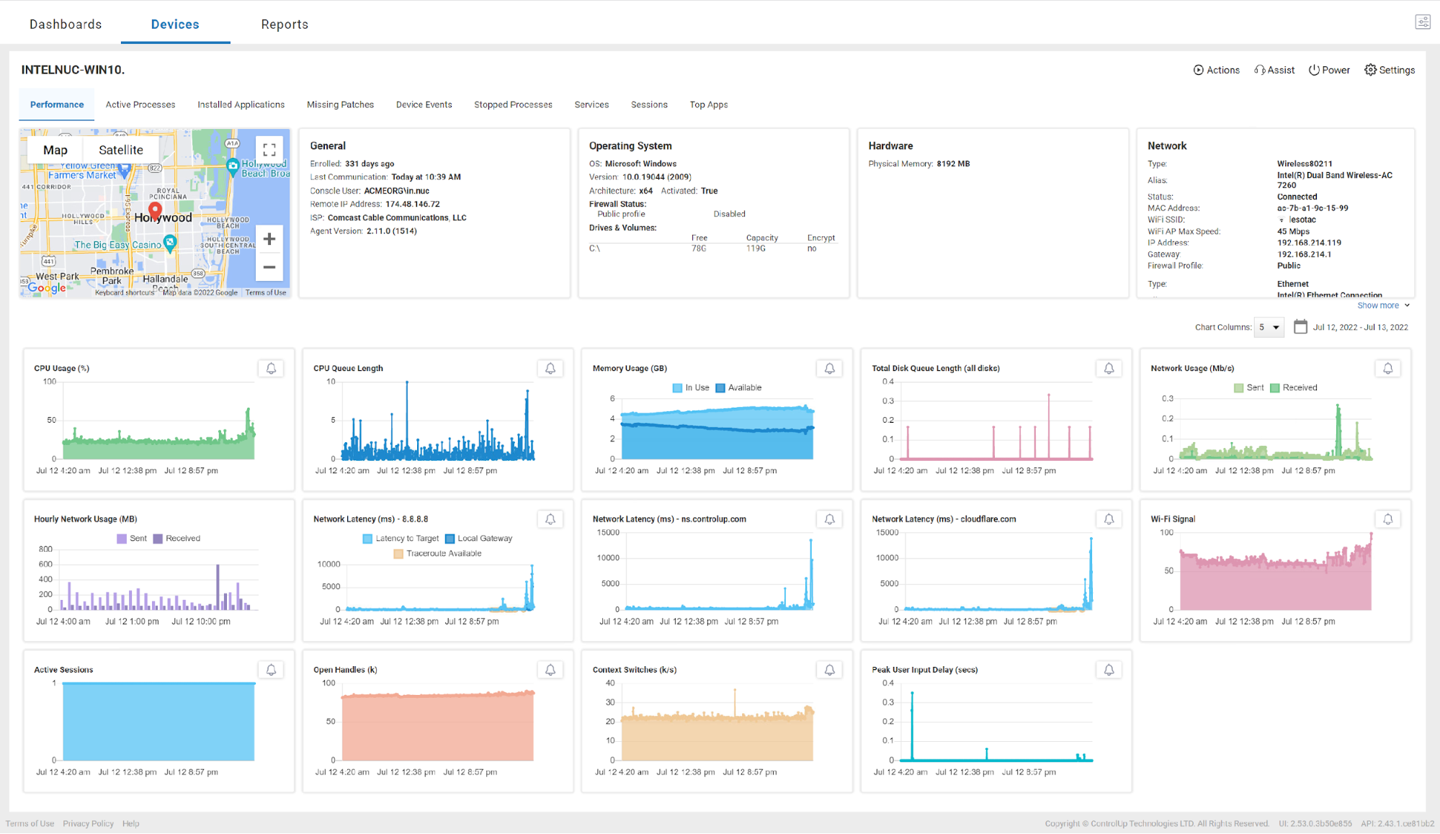
Task: Switch map to Map view
Action: 55,150
